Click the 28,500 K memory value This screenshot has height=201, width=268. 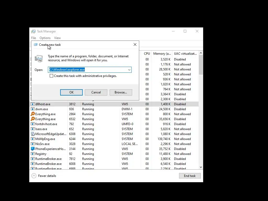(x=165, y=69)
